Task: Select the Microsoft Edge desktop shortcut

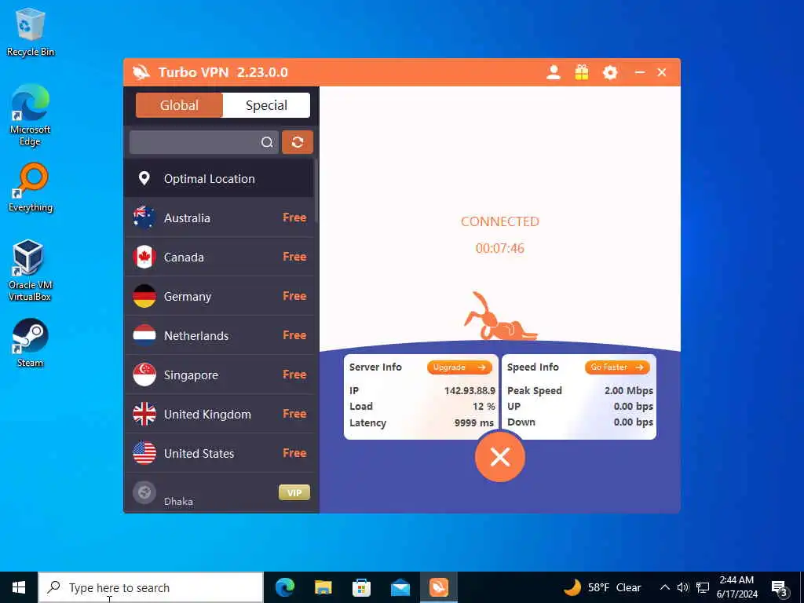Action: [31, 115]
